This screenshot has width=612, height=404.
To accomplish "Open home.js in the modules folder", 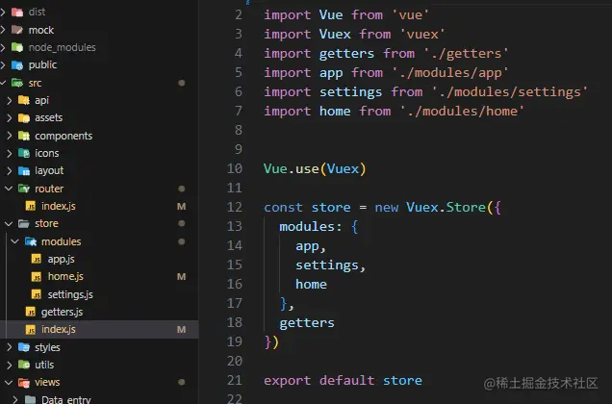I will (65, 276).
